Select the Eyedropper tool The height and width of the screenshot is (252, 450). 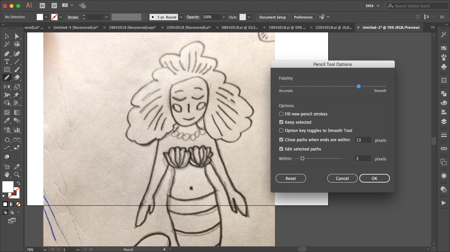tap(7, 121)
